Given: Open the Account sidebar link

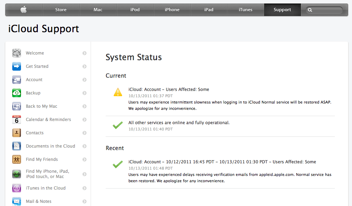Looking at the screenshot, I should pos(34,79).
